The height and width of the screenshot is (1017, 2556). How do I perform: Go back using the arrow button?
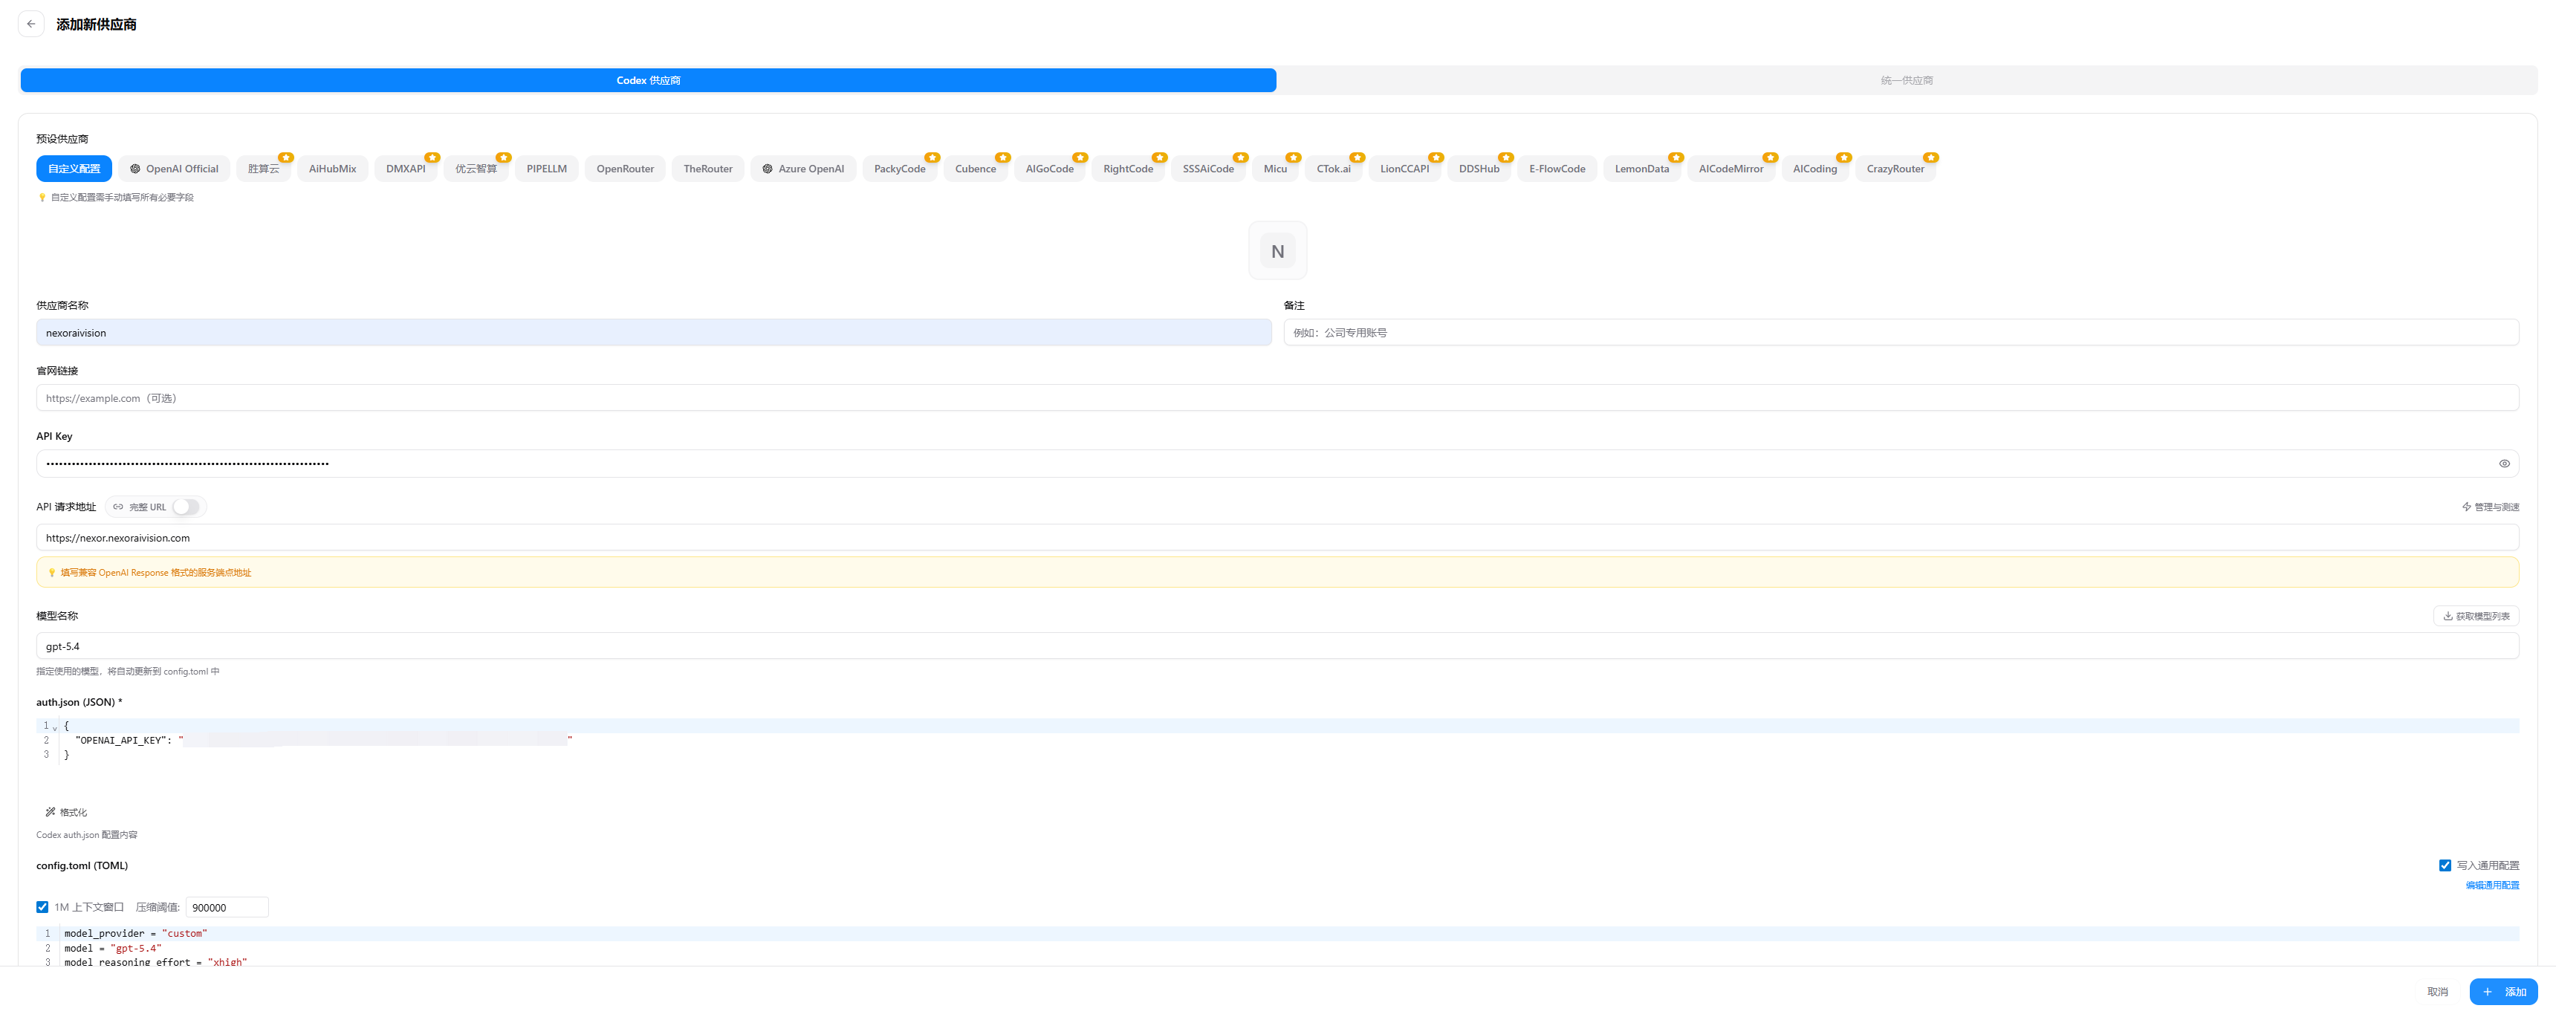click(x=30, y=24)
